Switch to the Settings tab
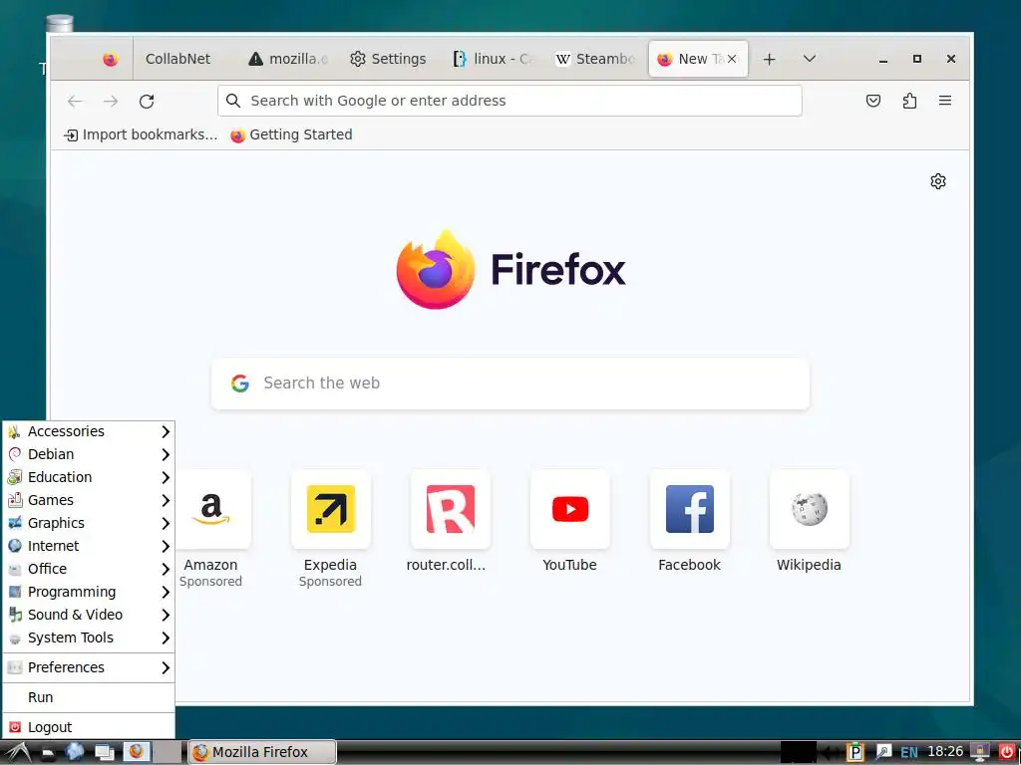Image resolution: width=1021 pixels, height=765 pixels. point(389,59)
